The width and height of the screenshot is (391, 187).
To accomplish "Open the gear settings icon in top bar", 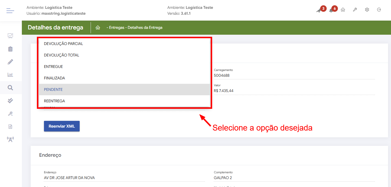I will 367,10.
